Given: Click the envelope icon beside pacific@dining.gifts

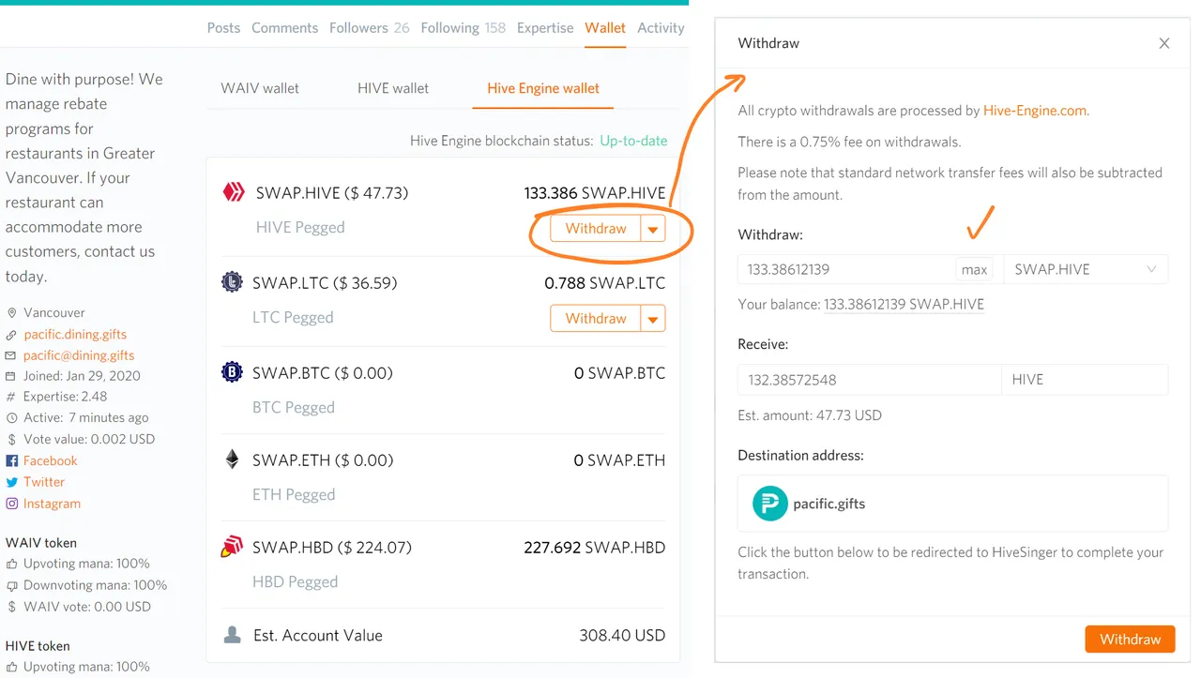Looking at the screenshot, I should (12, 355).
